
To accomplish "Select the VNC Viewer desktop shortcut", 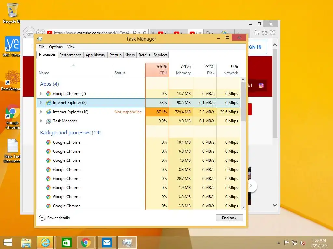I will pyautogui.click(x=12, y=47).
